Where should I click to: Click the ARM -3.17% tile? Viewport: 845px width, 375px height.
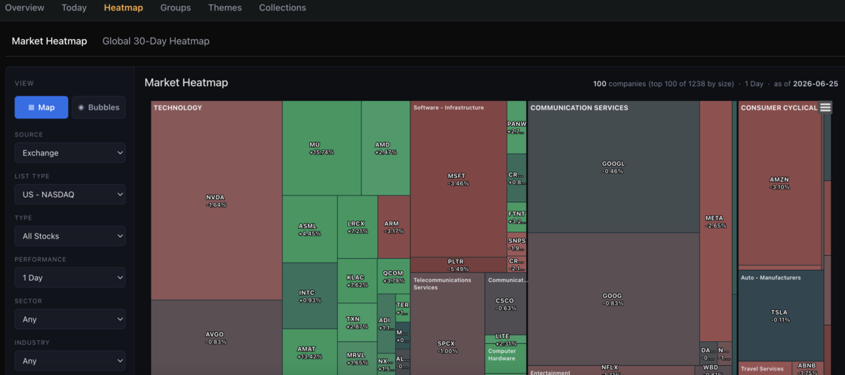394,227
